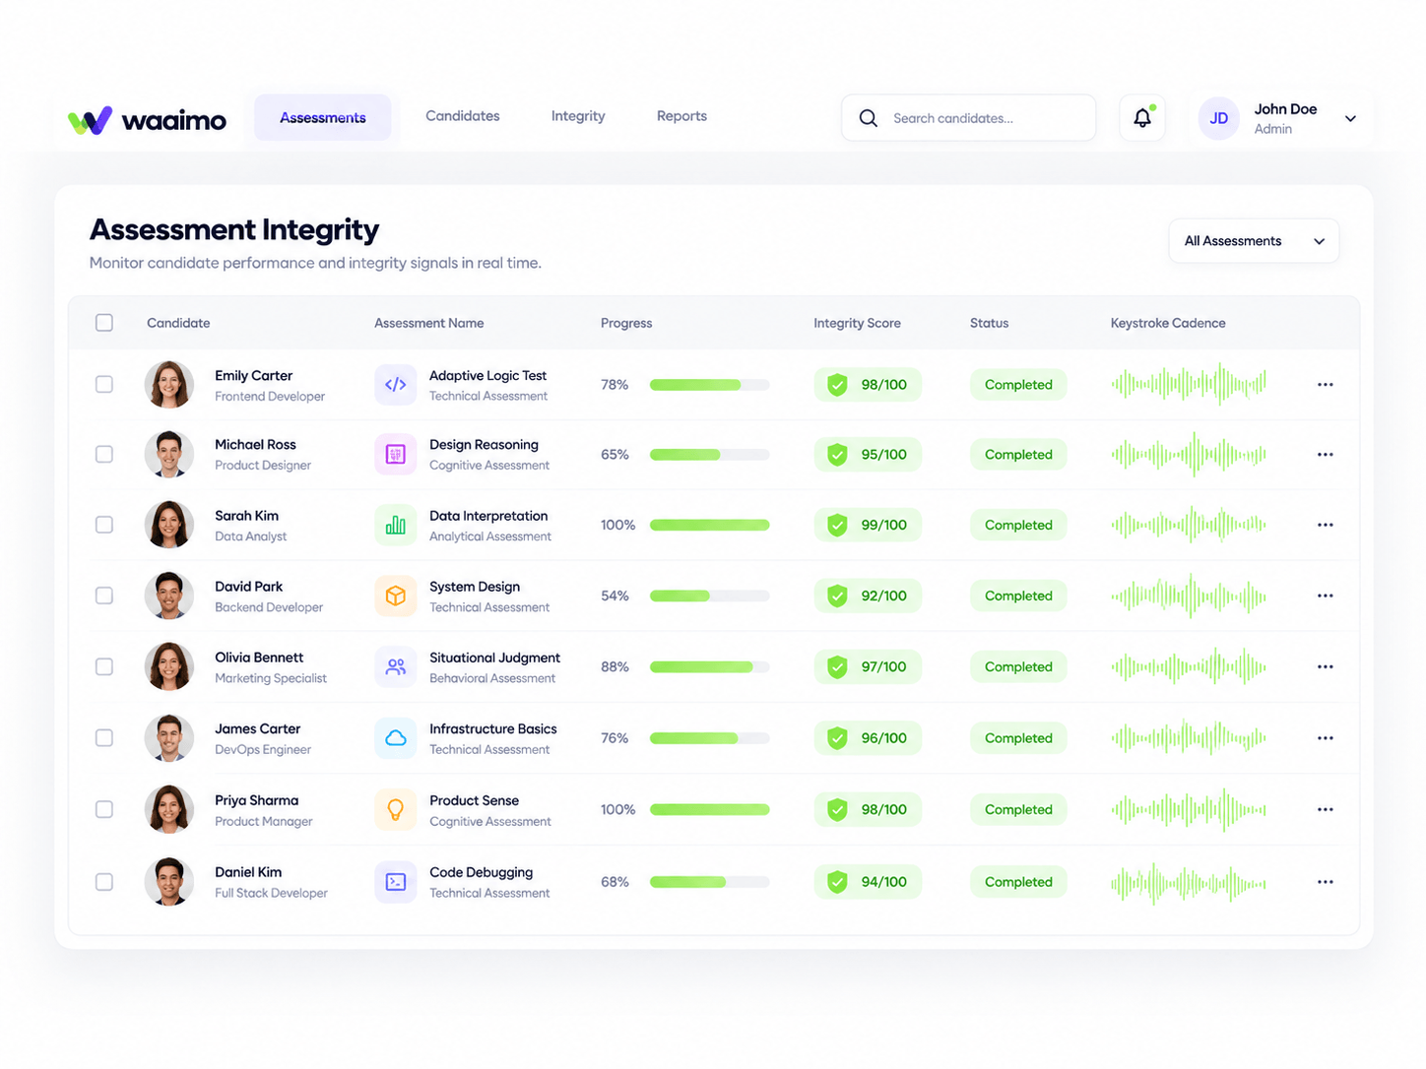Click the Situational Judgment people icon
1426x1069 pixels.
point(395,667)
